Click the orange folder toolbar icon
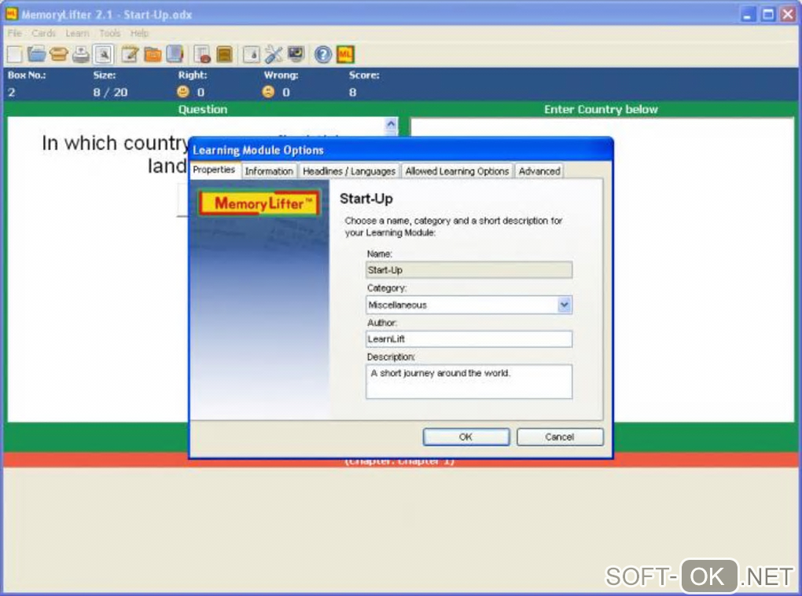This screenshot has height=596, width=802. pos(153,54)
